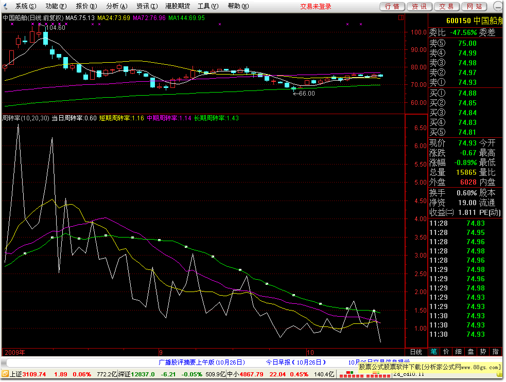This screenshot has width=506, height=382.
Task: Click the 周转率(10,20,30) indicator title
Action: click(26, 118)
